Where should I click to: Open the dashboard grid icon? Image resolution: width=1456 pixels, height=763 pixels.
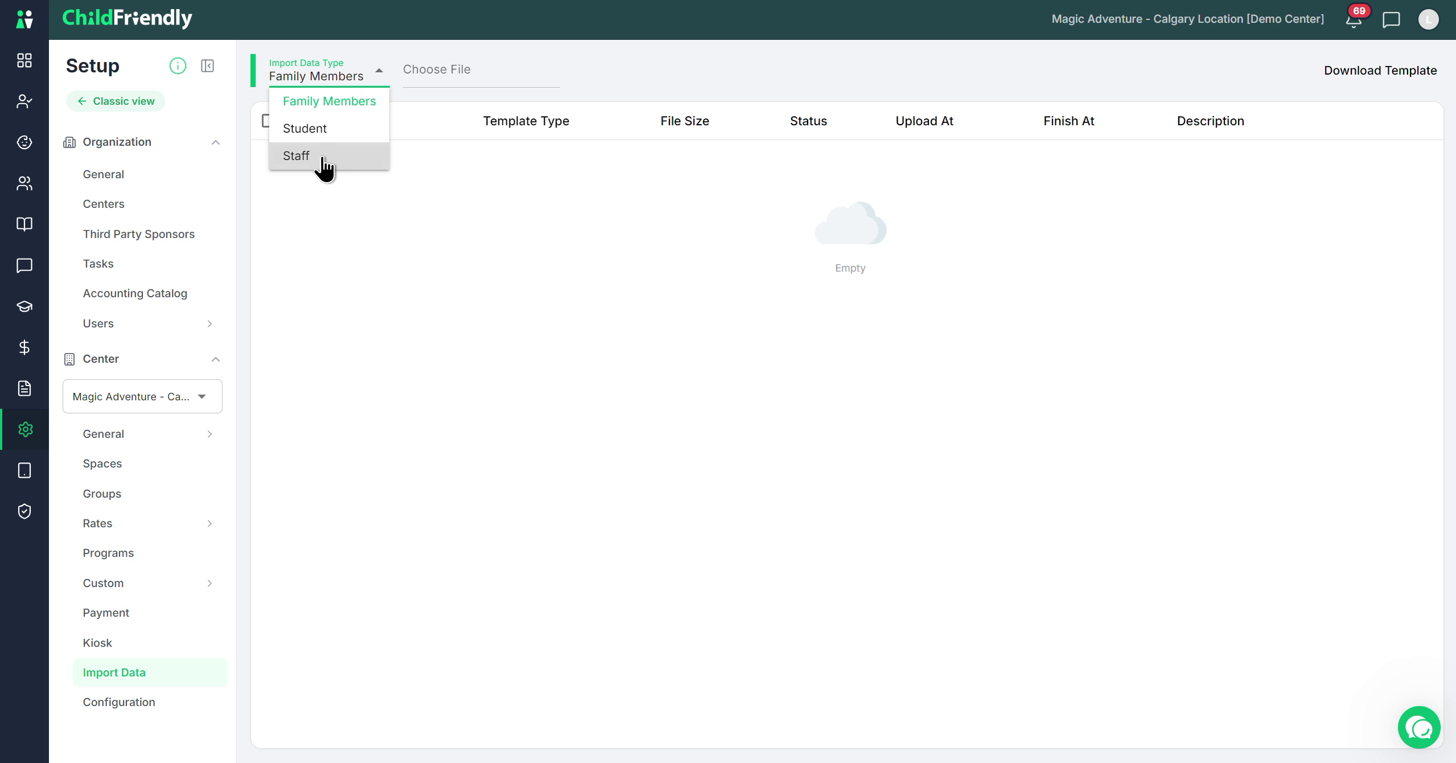click(24, 60)
